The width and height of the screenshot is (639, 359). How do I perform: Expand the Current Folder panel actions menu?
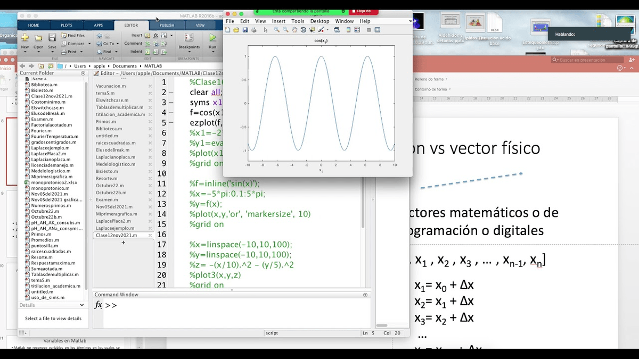point(83,73)
